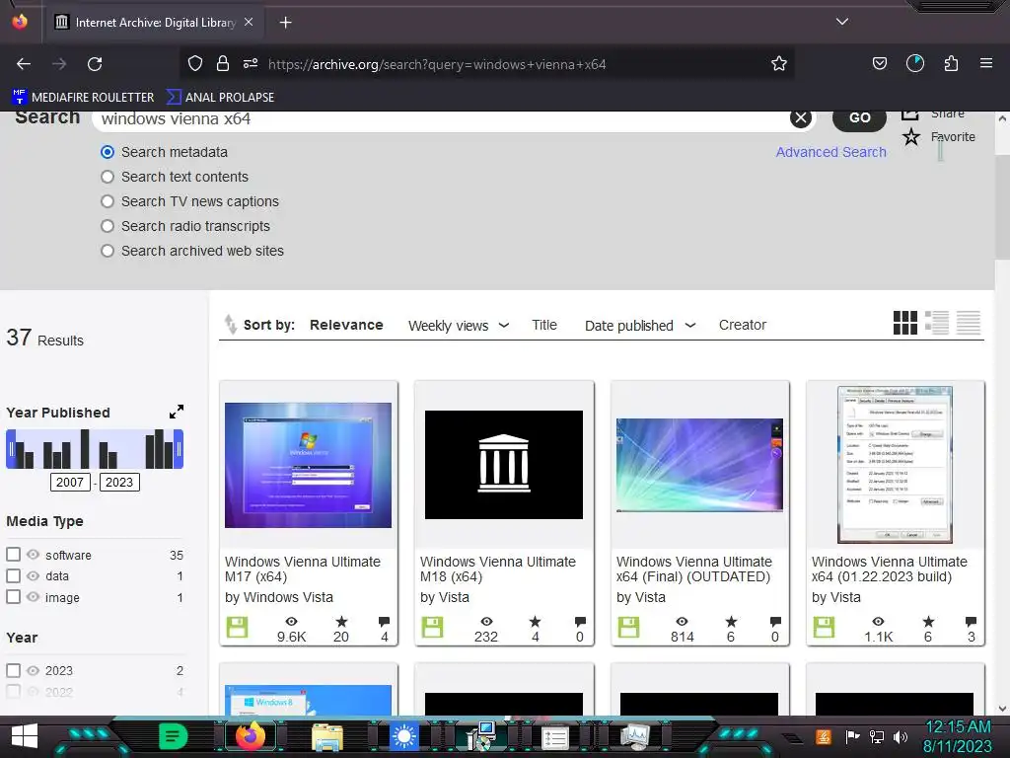Open Firefox extensions menu
This screenshot has height=758, width=1010.
point(951,63)
